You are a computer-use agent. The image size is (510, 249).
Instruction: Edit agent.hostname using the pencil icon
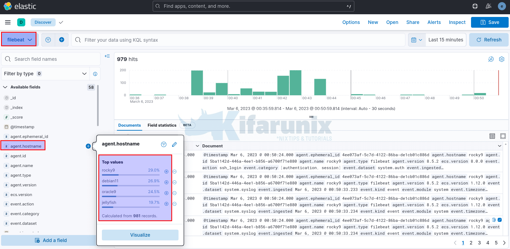(x=174, y=144)
